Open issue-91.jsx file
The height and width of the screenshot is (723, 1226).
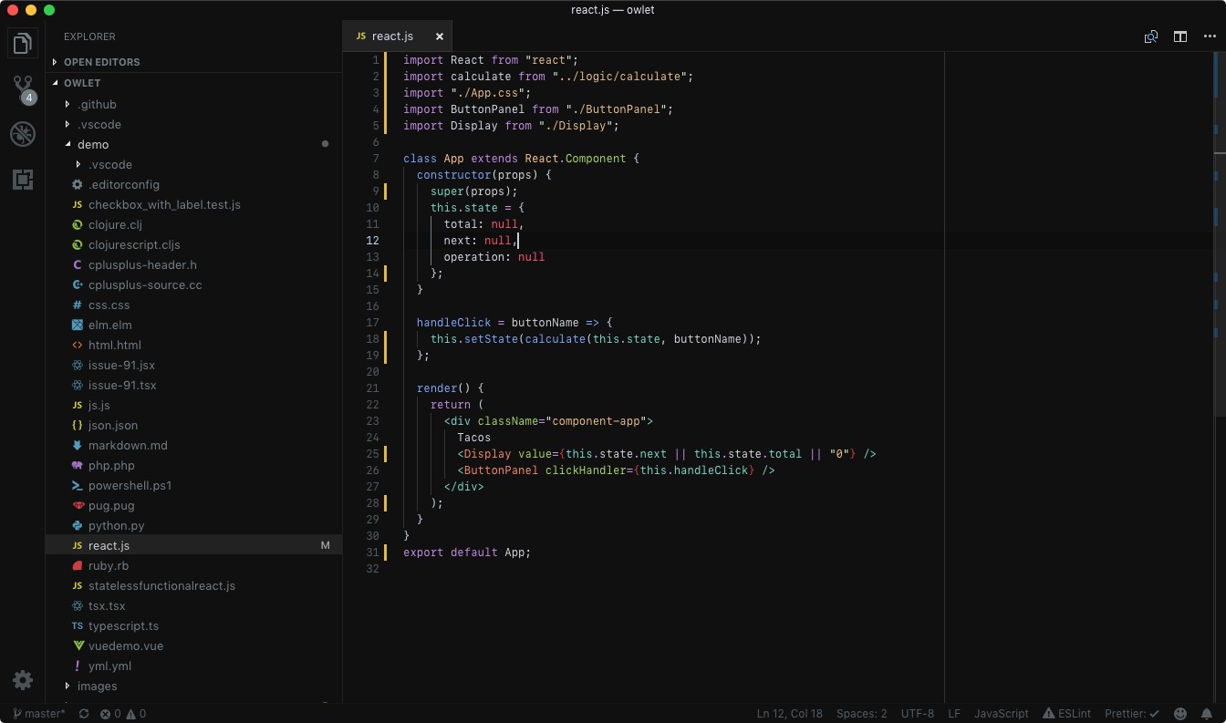click(x=193, y=365)
